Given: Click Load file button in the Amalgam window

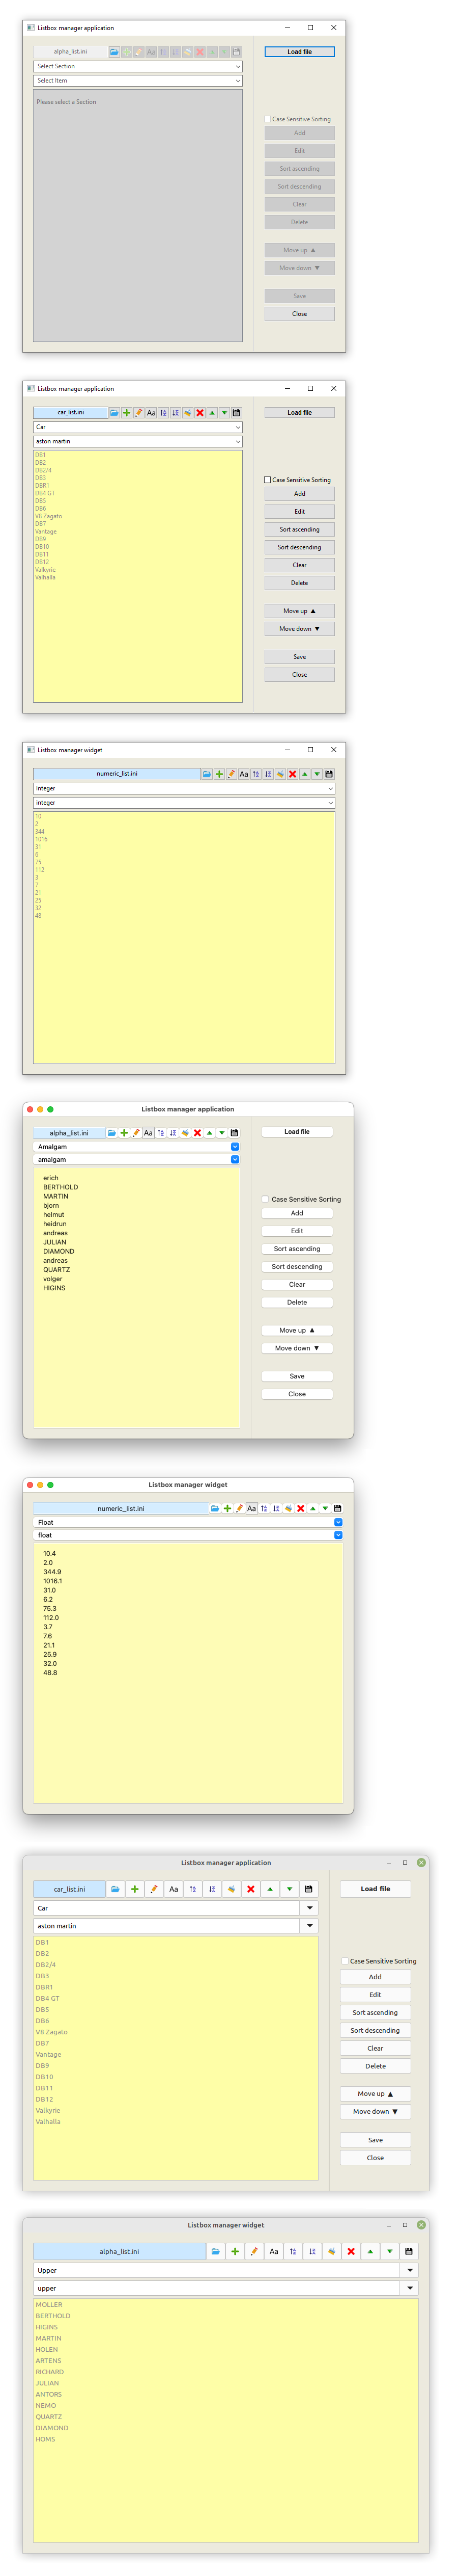Looking at the screenshot, I should click(x=296, y=1132).
